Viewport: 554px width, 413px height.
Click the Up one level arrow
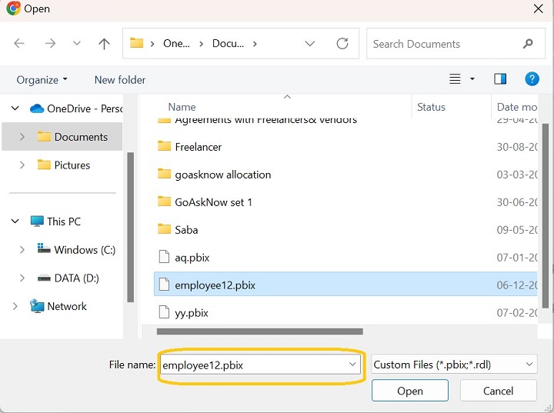click(105, 44)
